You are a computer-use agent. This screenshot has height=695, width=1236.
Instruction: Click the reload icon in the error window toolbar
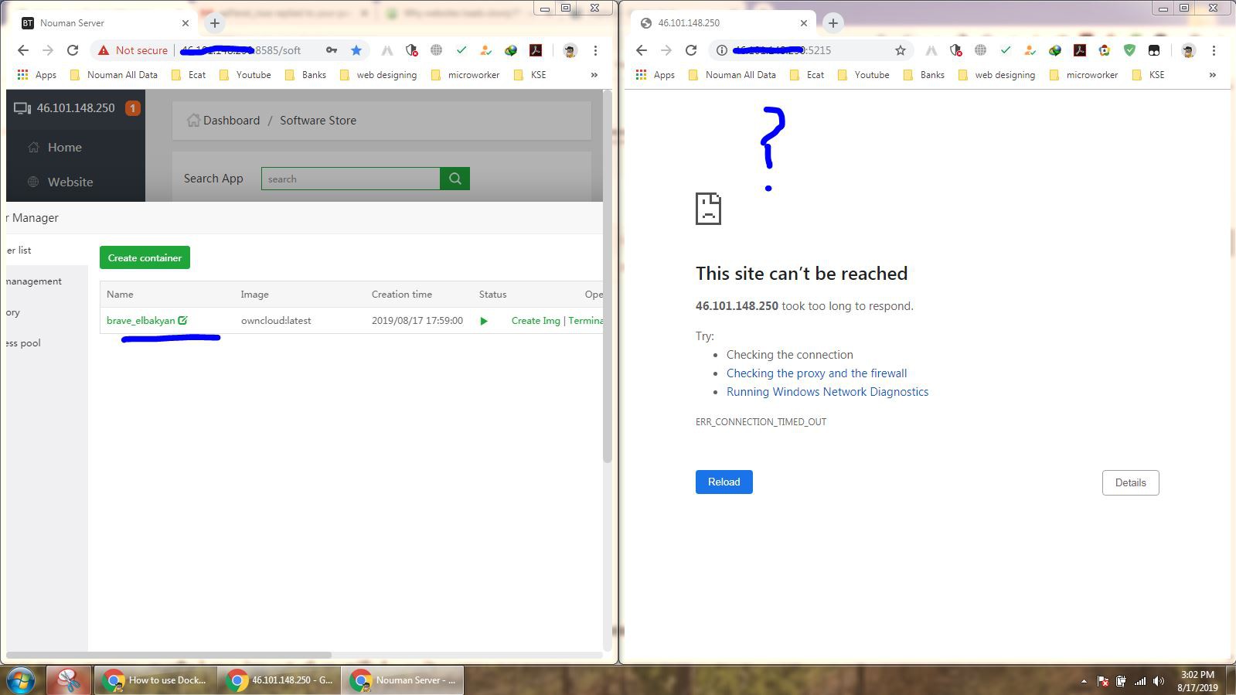tap(691, 50)
